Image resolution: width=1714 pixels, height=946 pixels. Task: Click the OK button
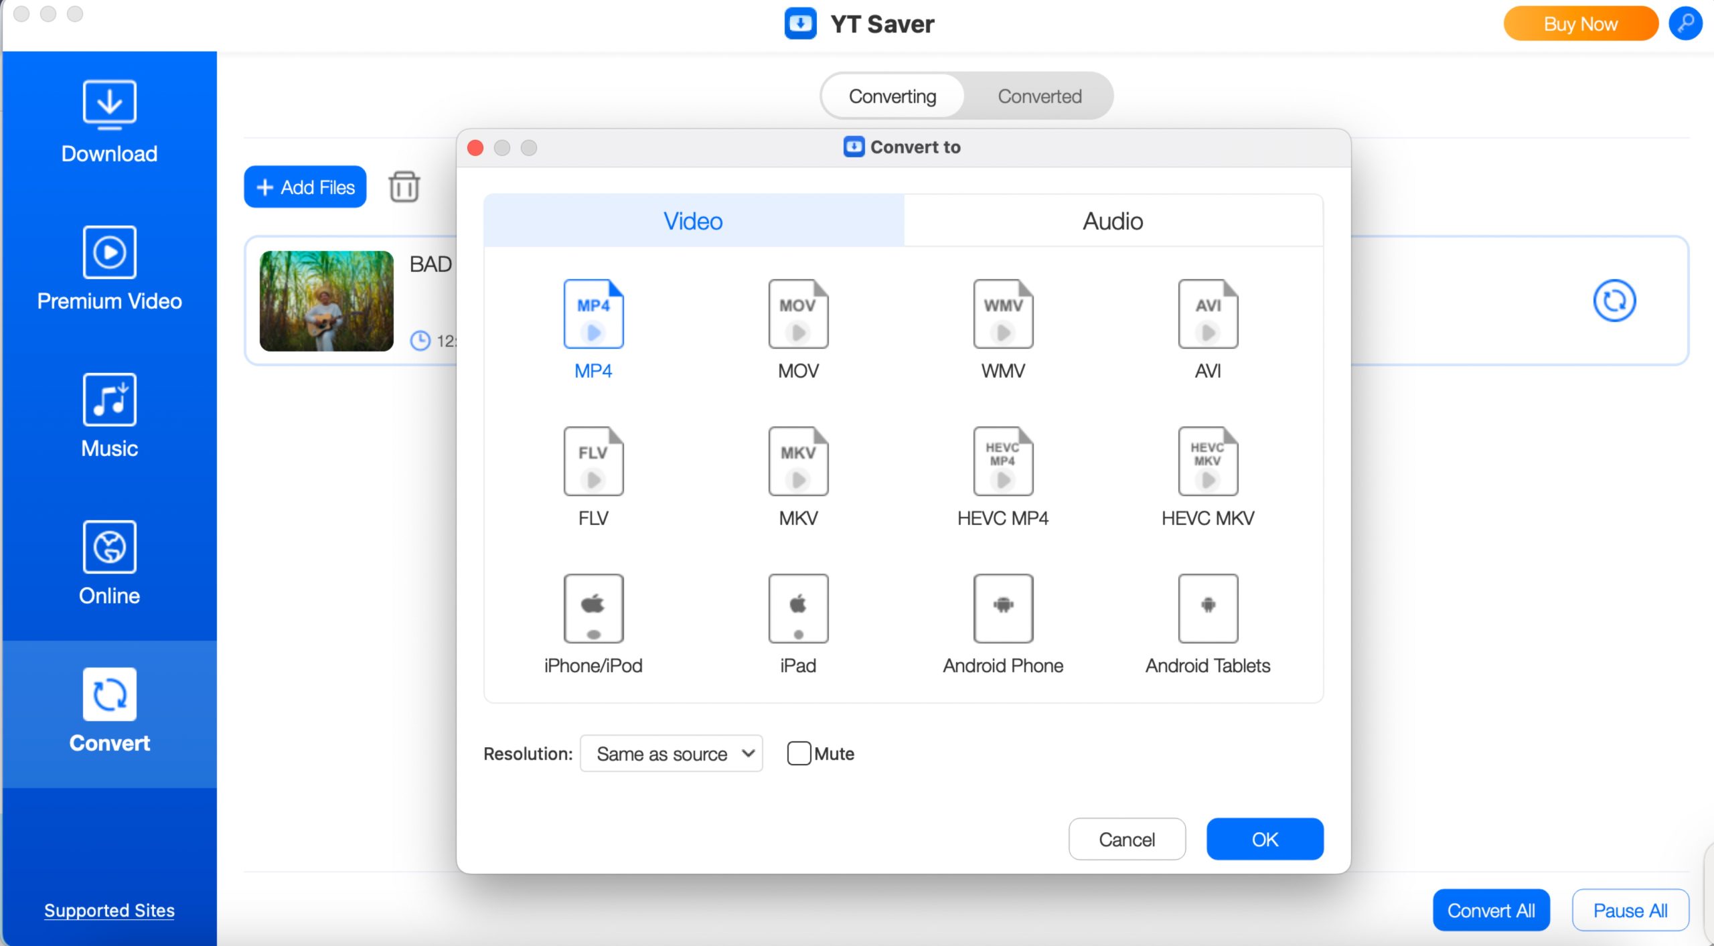(x=1265, y=839)
